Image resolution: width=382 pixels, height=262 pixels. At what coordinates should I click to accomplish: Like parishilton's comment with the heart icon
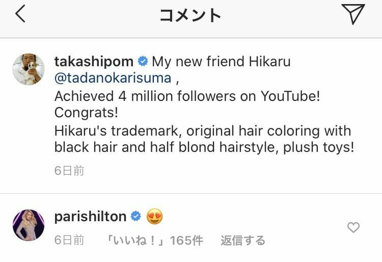coord(353,227)
